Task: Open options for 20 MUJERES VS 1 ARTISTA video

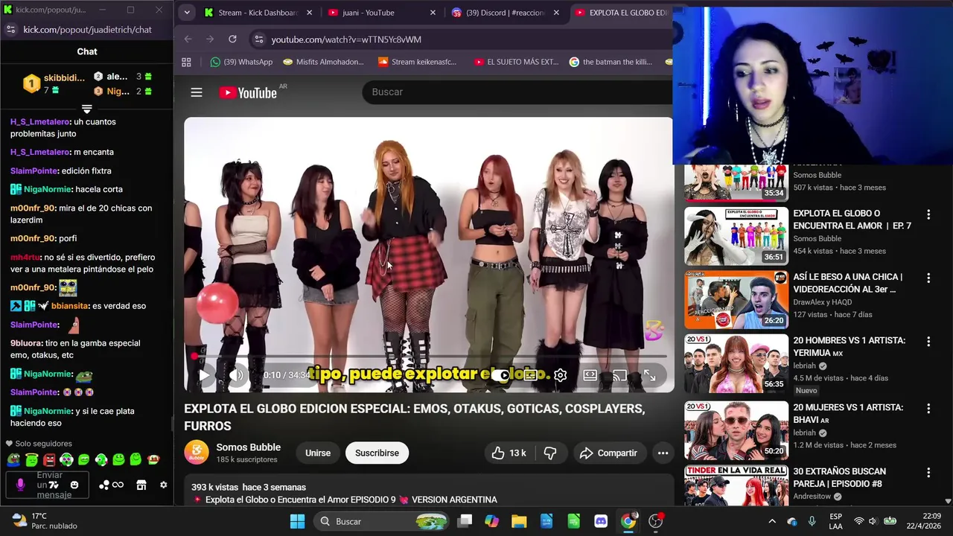Action: [928, 409]
